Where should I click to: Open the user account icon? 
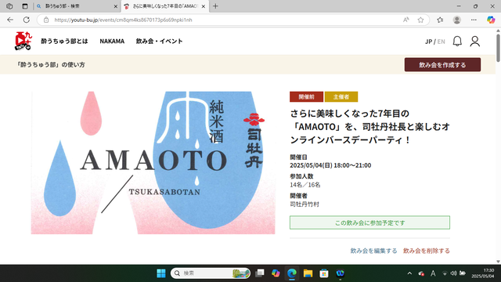(x=475, y=42)
